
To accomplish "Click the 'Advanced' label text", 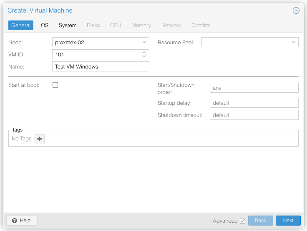I will (225, 221).
